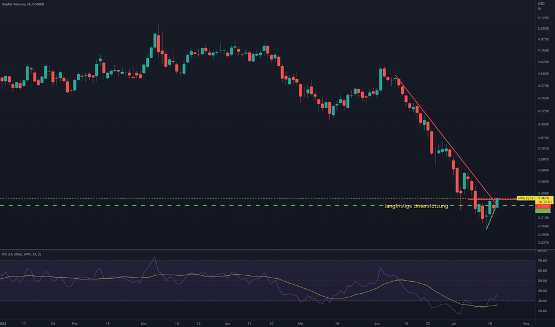Image resolution: width=555 pixels, height=327 pixels.
Task: Click the lb unit label on price axis
Action: click(539, 8)
